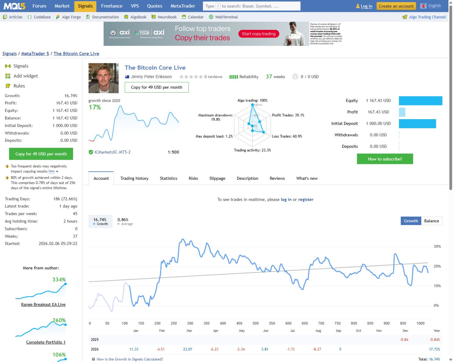Click the blue Initial Deposit bar
This screenshot has height=362, width=453.
pyautogui.click(x=417, y=123)
